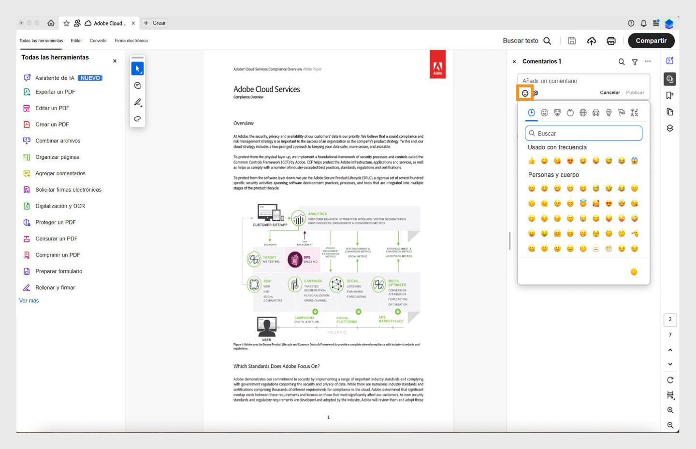Image resolution: width=696 pixels, height=449 pixels.
Task: Open comments panel more options menu
Action: (648, 61)
